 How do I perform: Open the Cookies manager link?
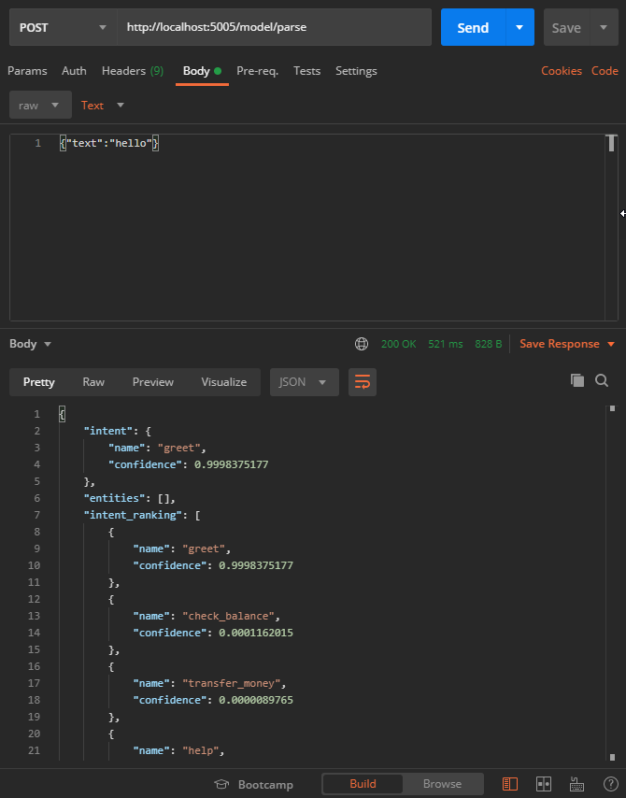(562, 70)
